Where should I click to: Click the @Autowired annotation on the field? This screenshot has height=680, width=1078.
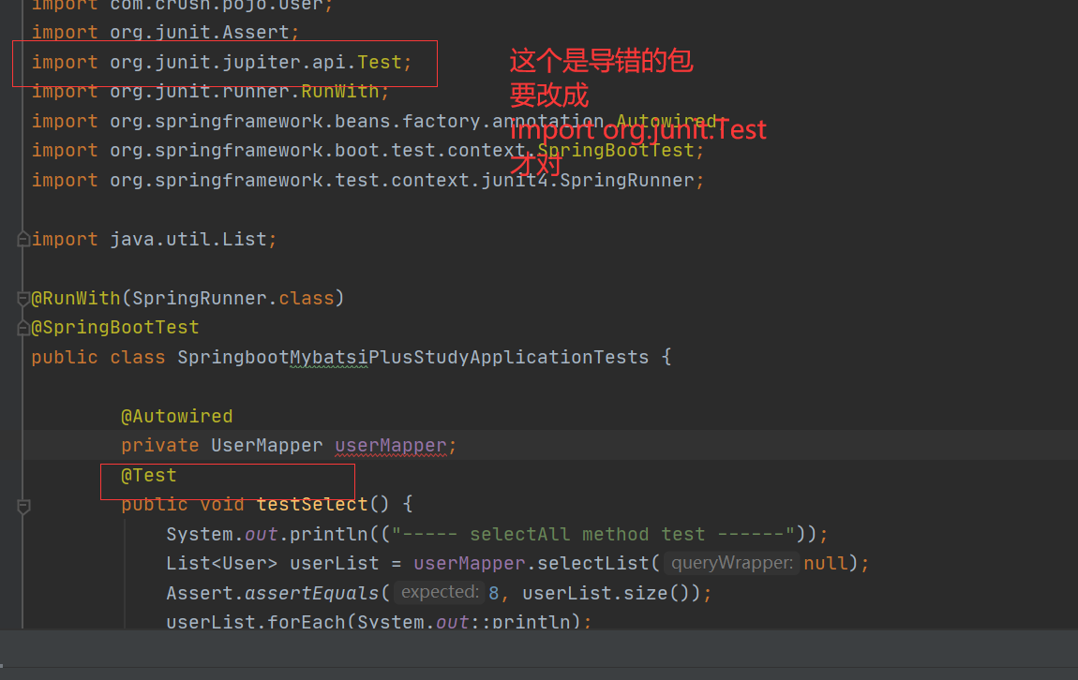176,416
